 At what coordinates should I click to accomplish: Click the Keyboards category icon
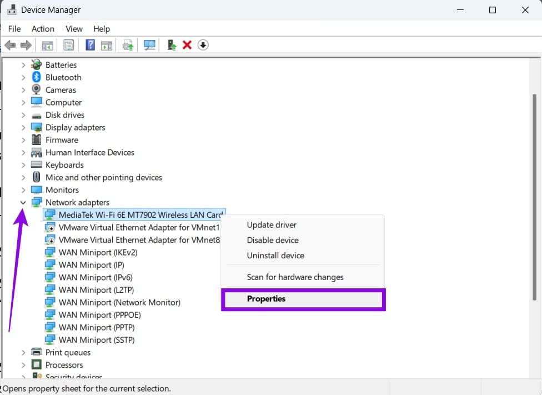pyautogui.click(x=36, y=164)
